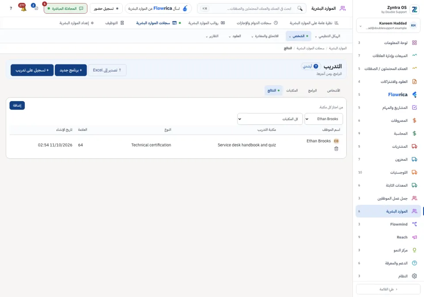Open Leads / Deals sidebar icon
Screen dimensions: 424x297
(x=414, y=69)
